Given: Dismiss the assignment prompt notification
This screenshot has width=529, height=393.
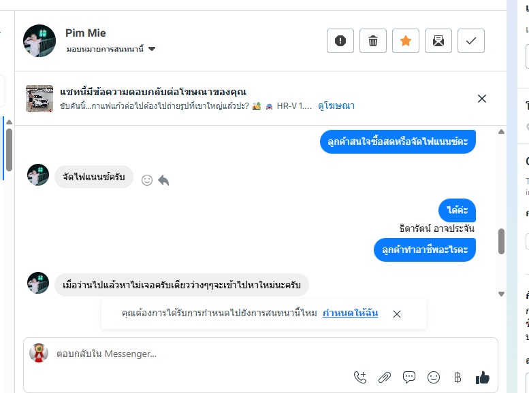Looking at the screenshot, I should click(x=397, y=314).
